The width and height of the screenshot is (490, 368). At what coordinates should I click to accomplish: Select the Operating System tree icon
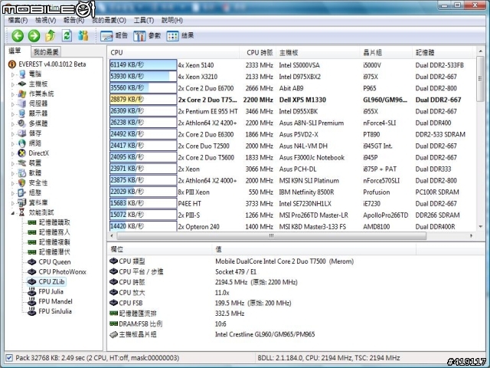coord(22,94)
